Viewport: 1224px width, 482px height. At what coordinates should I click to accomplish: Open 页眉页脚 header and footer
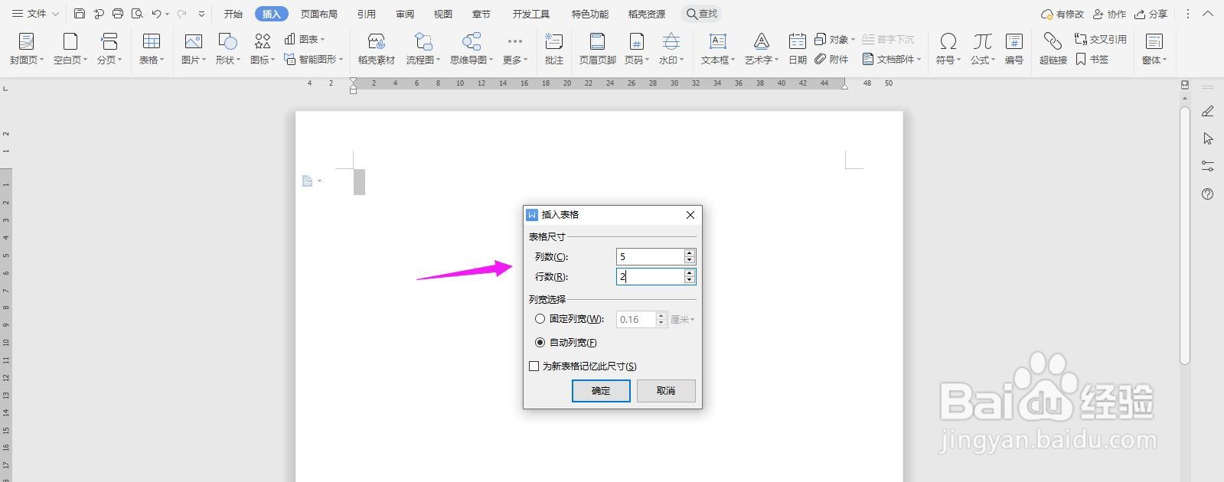coord(598,48)
